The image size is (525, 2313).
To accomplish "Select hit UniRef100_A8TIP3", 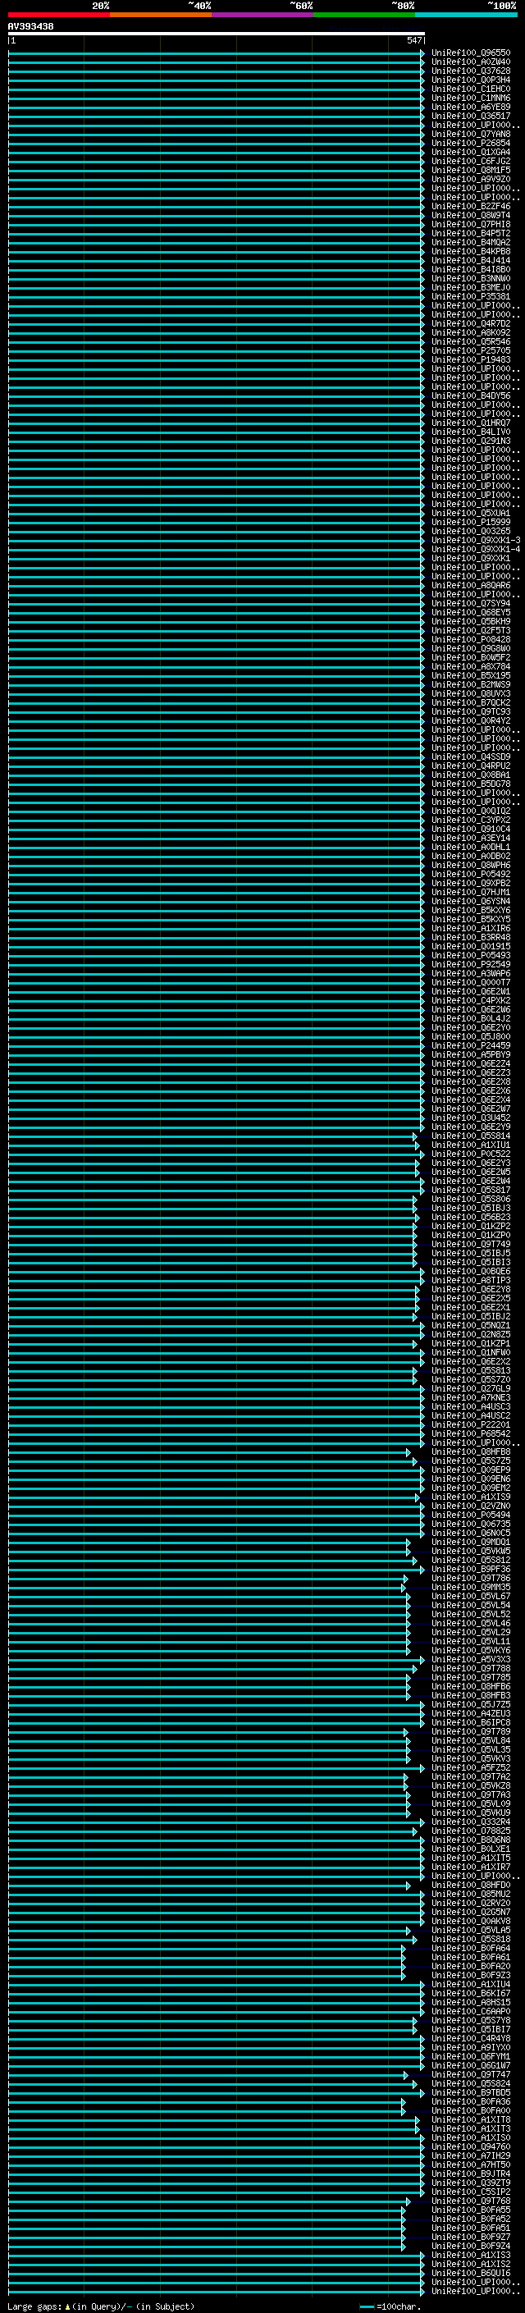I will click(x=470, y=1281).
